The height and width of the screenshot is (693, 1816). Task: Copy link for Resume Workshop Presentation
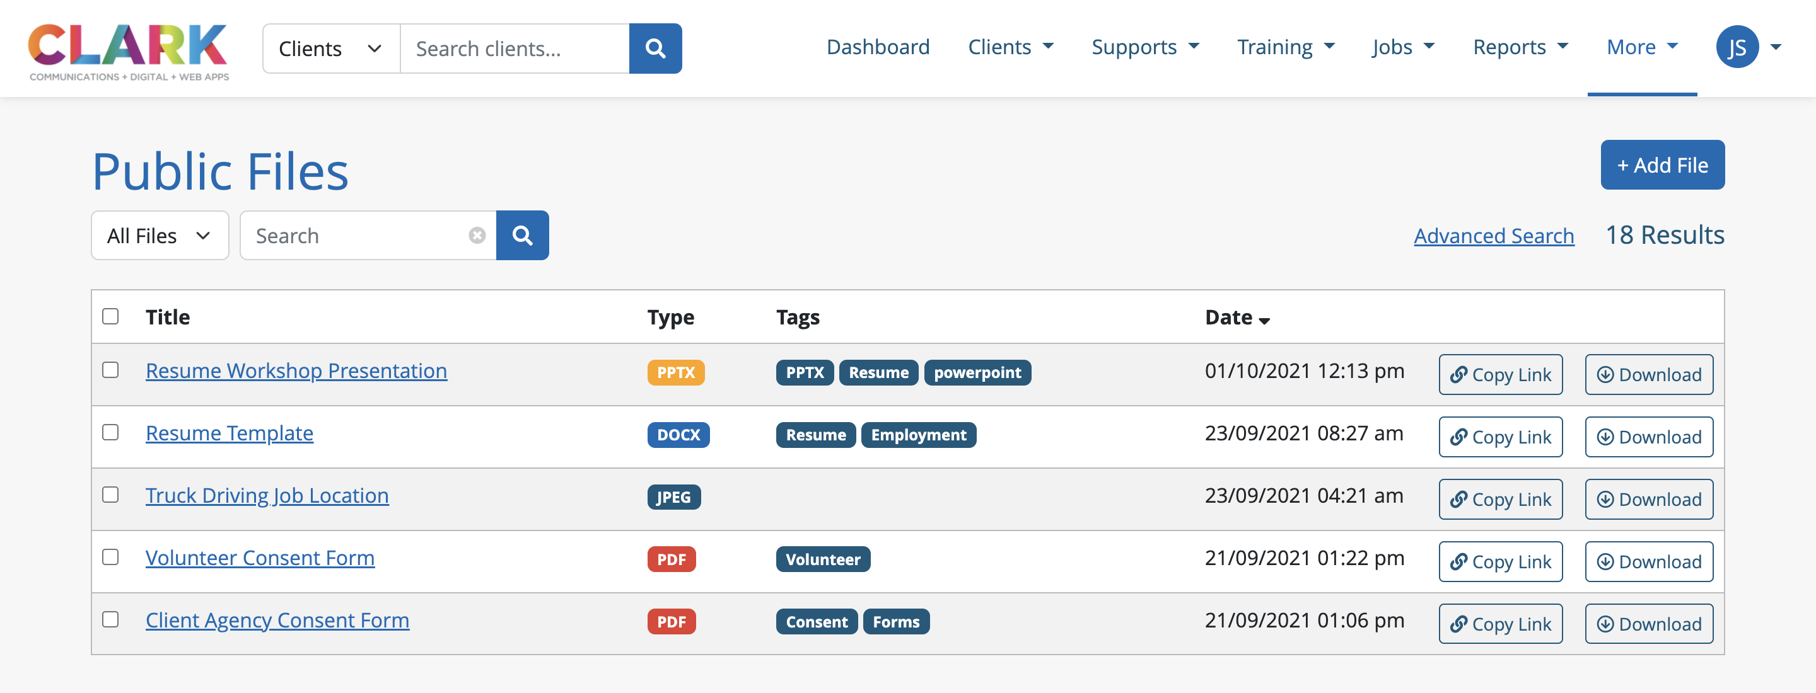coord(1499,375)
